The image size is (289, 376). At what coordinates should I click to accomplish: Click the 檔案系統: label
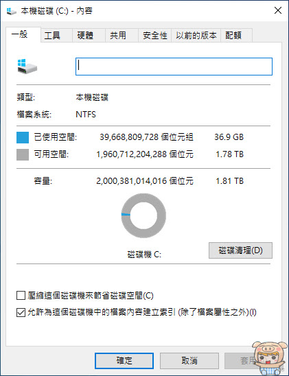pyautogui.click(x=34, y=115)
